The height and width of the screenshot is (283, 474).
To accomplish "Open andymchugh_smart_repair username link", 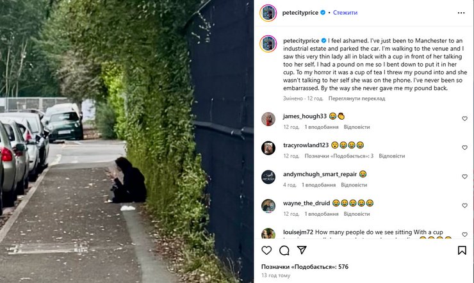I will click(x=320, y=174).
